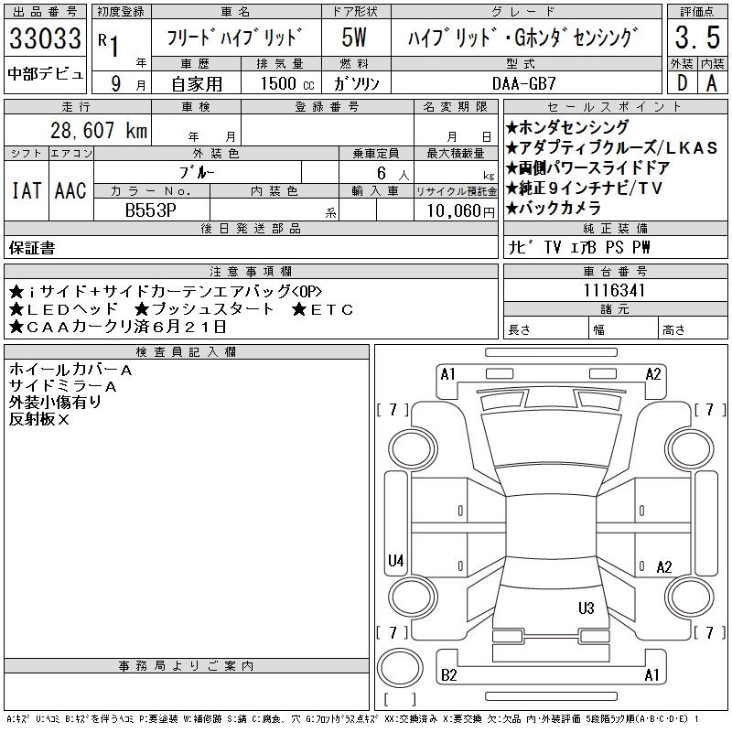The width and height of the screenshot is (732, 732).
Task: Select the sales point ★アダプティブクルーズ/LKAS
Action: (x=611, y=147)
